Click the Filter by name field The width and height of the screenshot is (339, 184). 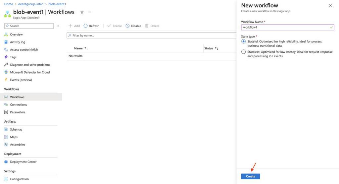click(x=151, y=35)
